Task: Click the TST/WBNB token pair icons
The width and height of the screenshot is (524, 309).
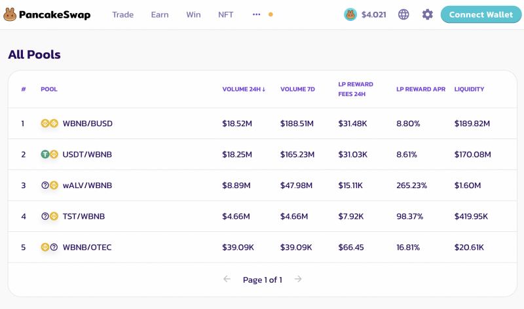Action: tap(50, 216)
